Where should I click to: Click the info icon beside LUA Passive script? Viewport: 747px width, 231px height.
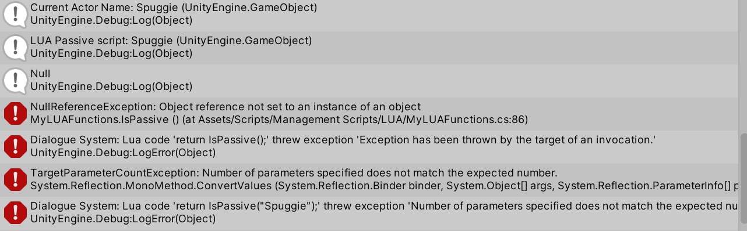[15, 47]
